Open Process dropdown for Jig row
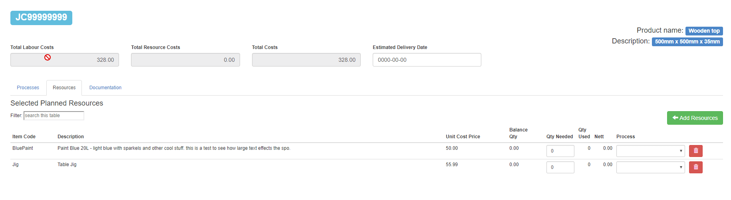Screen dimensions: 731x200 (650, 167)
